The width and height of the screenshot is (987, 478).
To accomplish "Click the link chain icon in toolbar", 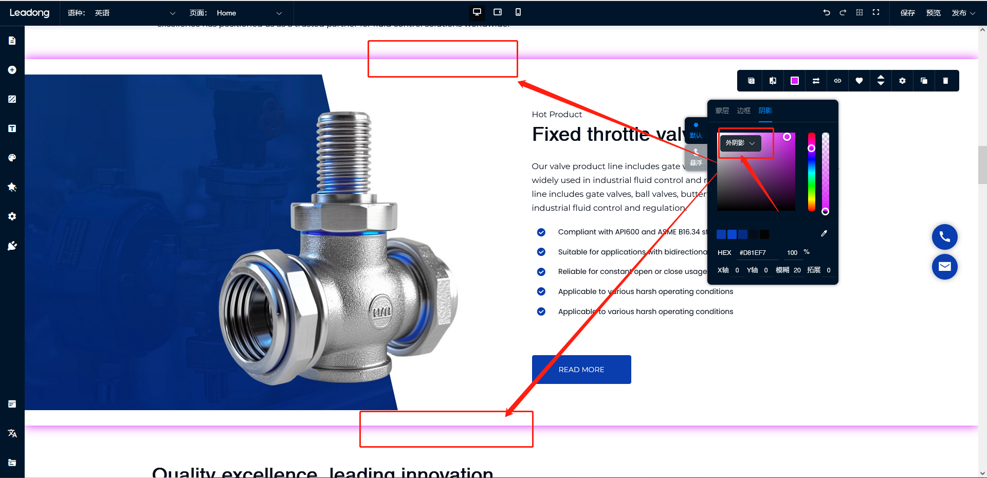I will pos(837,81).
